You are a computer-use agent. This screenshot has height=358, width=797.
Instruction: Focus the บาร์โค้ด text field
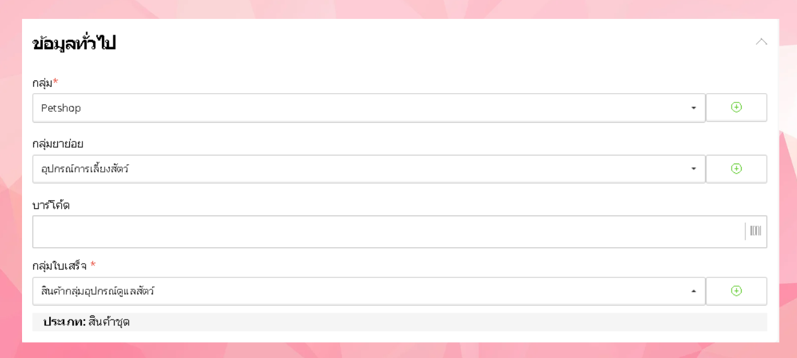coord(387,232)
